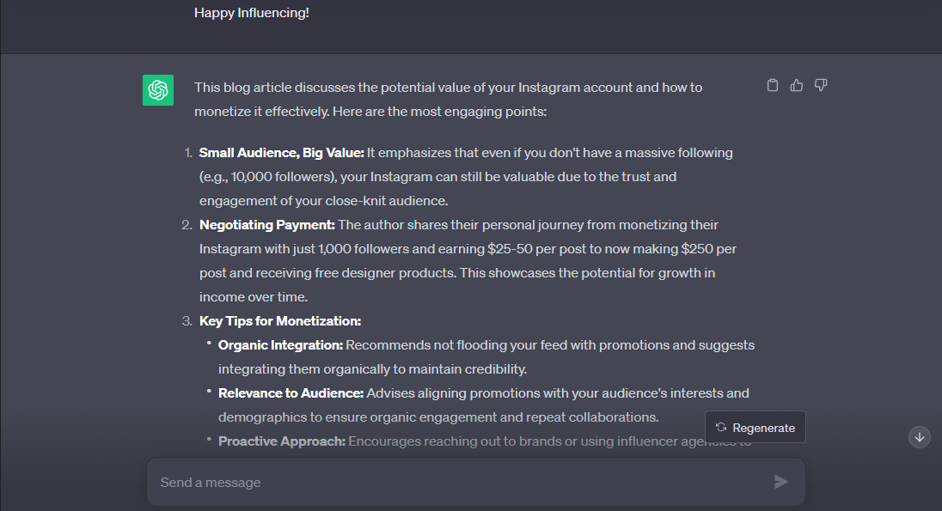Copy the response with the clipboard icon

773,85
